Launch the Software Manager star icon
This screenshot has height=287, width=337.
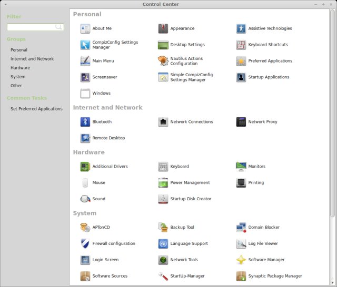click(241, 260)
